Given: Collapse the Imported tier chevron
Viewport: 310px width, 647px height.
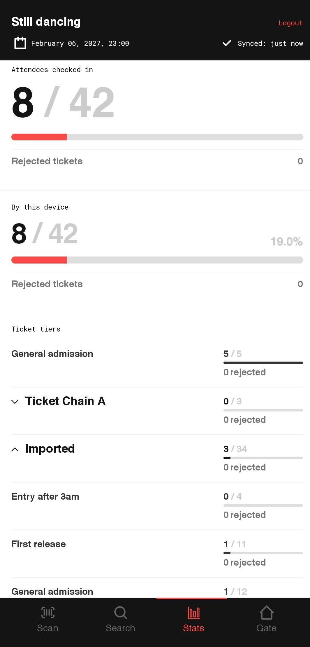Looking at the screenshot, I should [x=15, y=449].
